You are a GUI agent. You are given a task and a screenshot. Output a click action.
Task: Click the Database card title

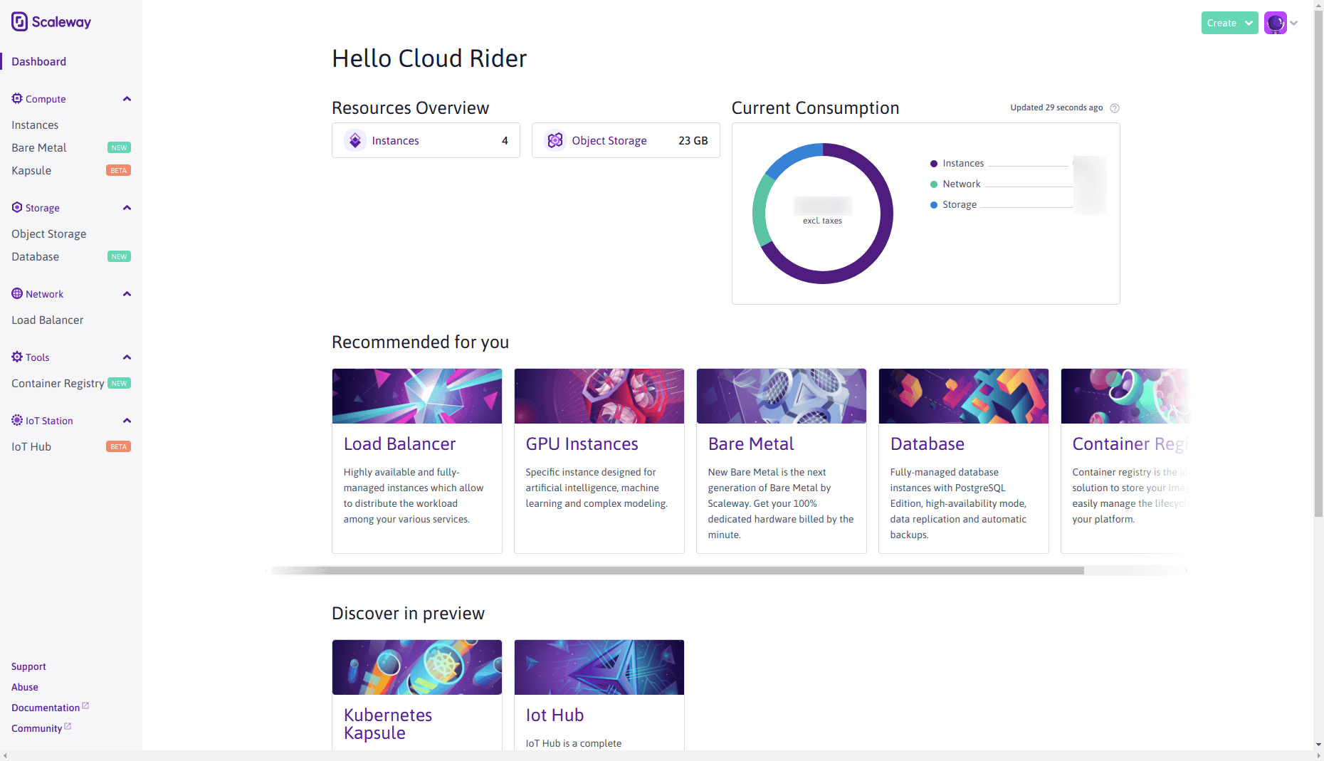tap(927, 444)
